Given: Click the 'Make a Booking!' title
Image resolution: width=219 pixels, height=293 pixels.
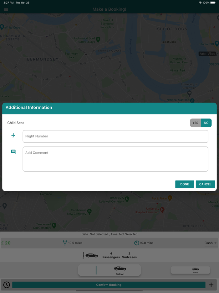Looking at the screenshot, I should [x=109, y=9].
